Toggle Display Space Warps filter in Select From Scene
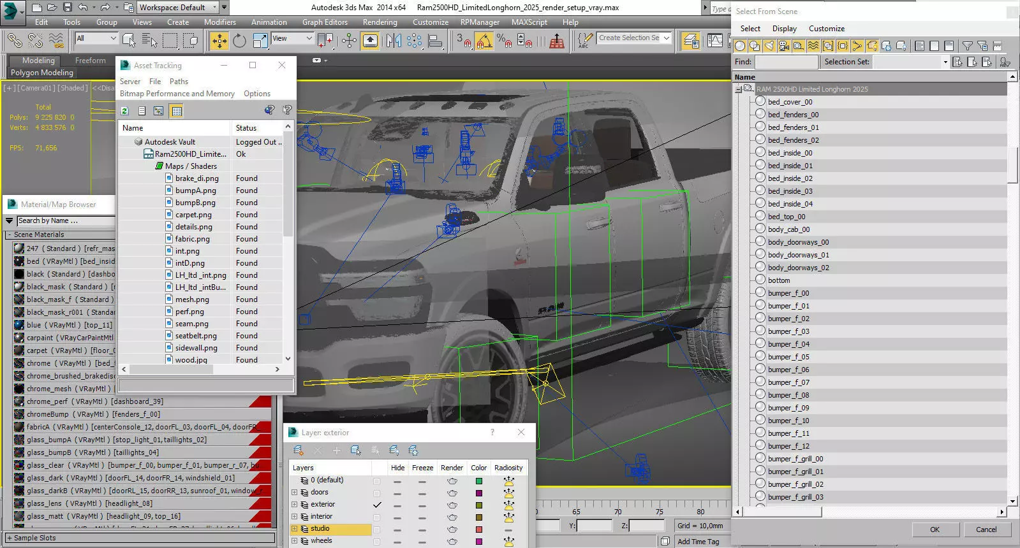The height and width of the screenshot is (548, 1020). click(813, 46)
